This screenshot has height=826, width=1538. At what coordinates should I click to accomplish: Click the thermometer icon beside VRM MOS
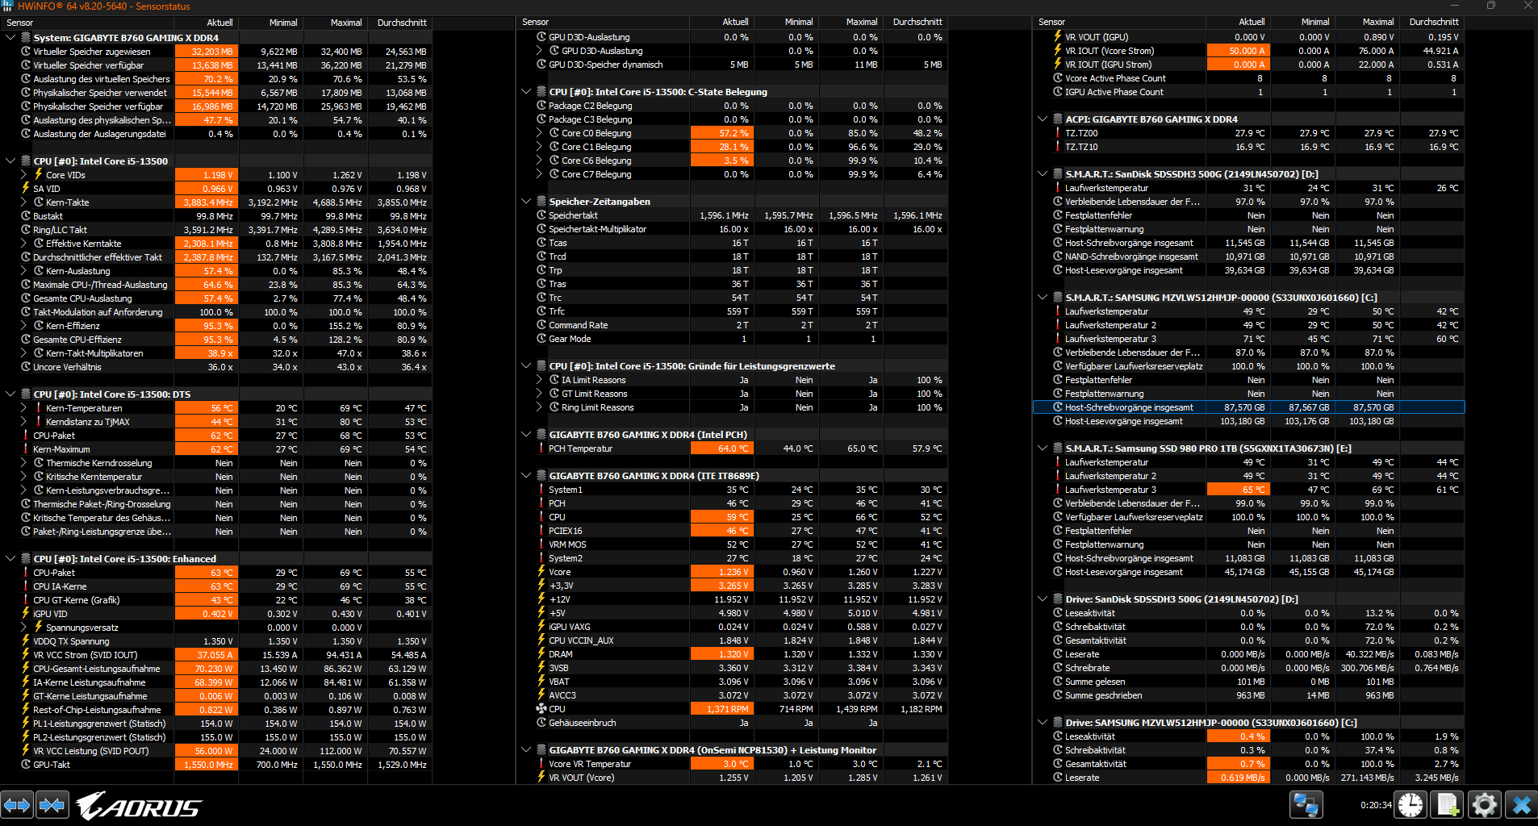tap(541, 544)
